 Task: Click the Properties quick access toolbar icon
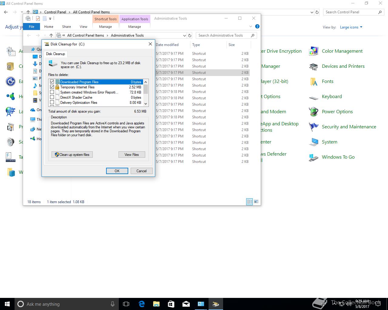coord(38,19)
